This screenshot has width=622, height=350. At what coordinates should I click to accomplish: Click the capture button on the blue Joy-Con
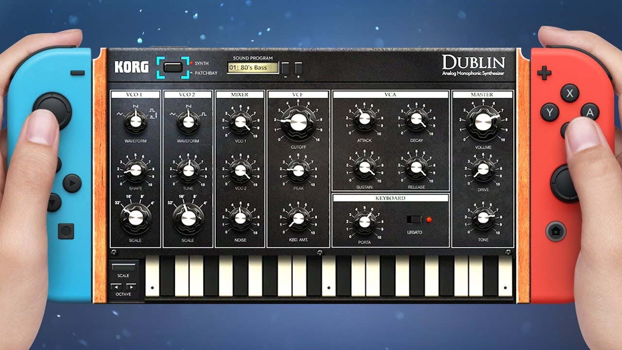pos(66,231)
